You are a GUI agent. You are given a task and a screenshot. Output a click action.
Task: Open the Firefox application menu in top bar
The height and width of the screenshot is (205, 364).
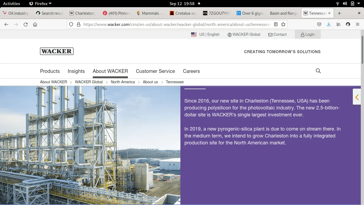[x=40, y=3]
